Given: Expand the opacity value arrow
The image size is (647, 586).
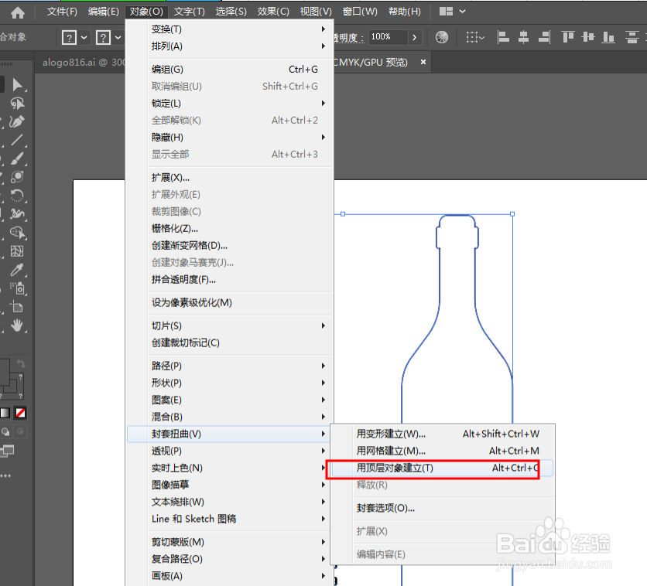Looking at the screenshot, I should click(x=414, y=38).
